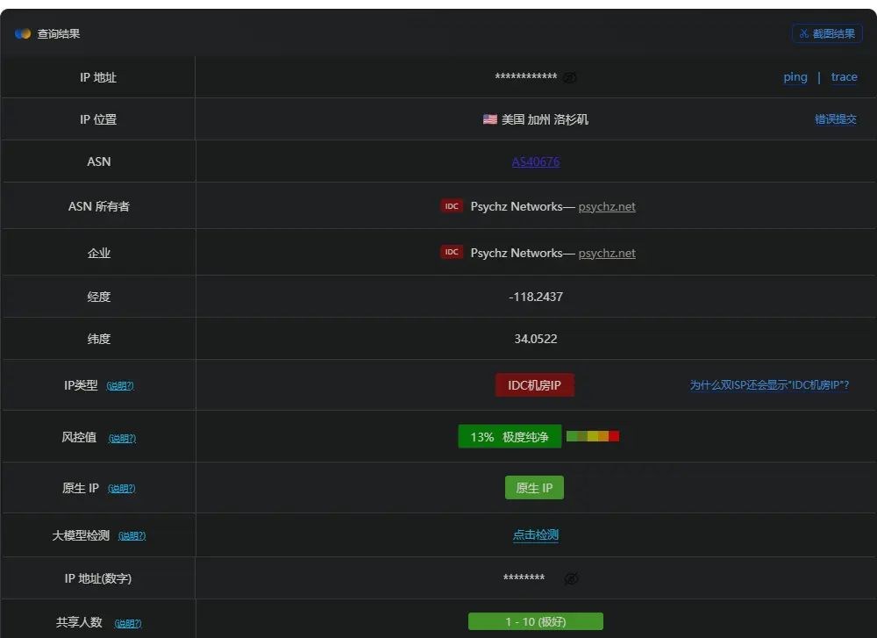Start 点击检测 for 大模型检测
This screenshot has width=877, height=638.
coord(536,534)
